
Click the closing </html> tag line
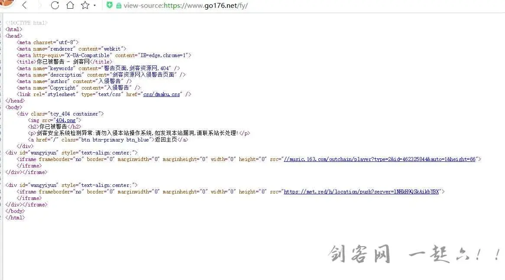click(x=15, y=218)
